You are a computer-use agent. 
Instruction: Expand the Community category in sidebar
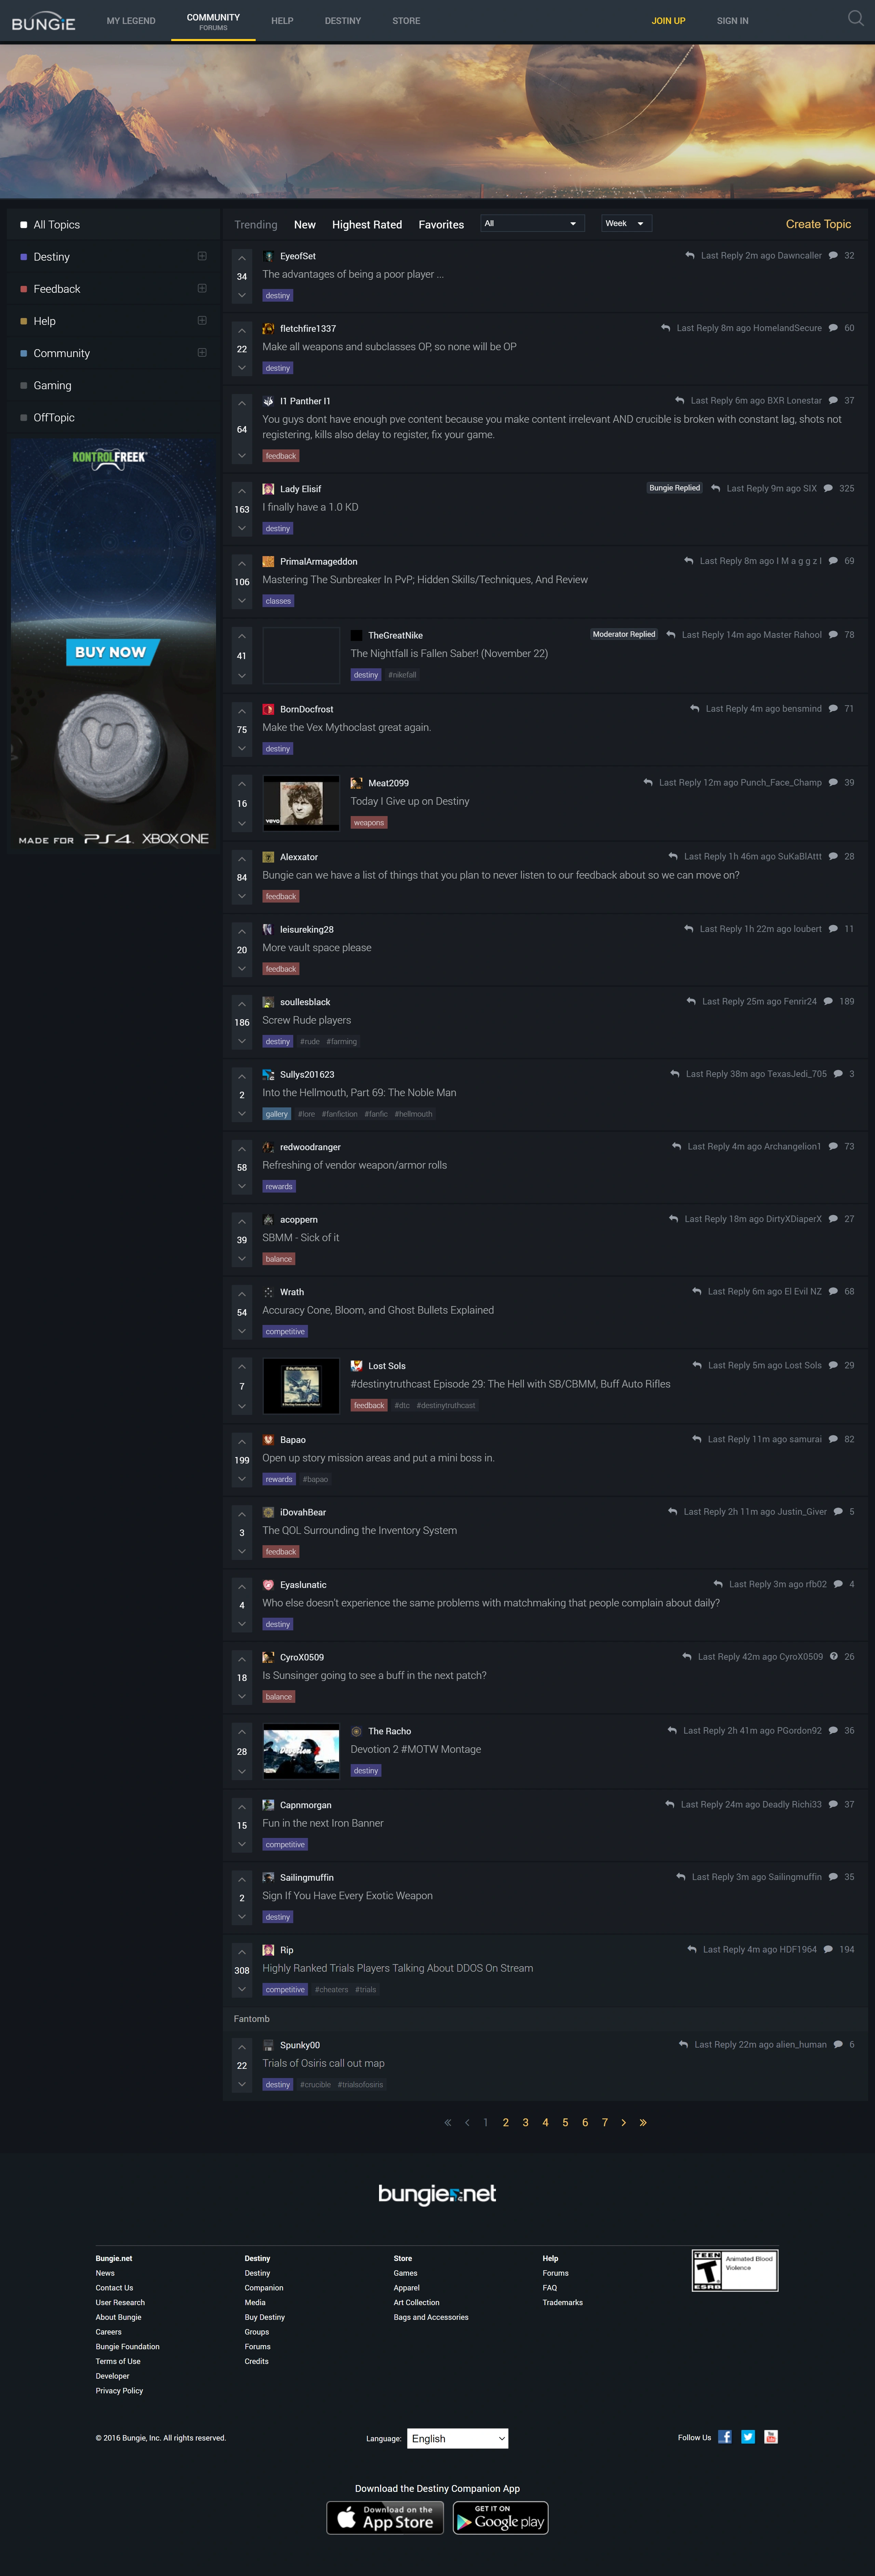click(x=202, y=352)
